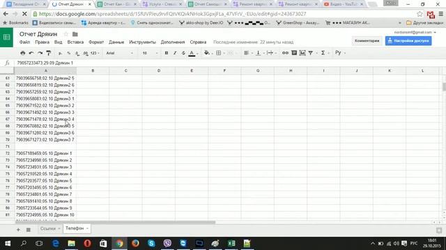The height and width of the screenshot is (250, 446).
Task: Activate the Paint format roller tool
Action: tap(49, 53)
